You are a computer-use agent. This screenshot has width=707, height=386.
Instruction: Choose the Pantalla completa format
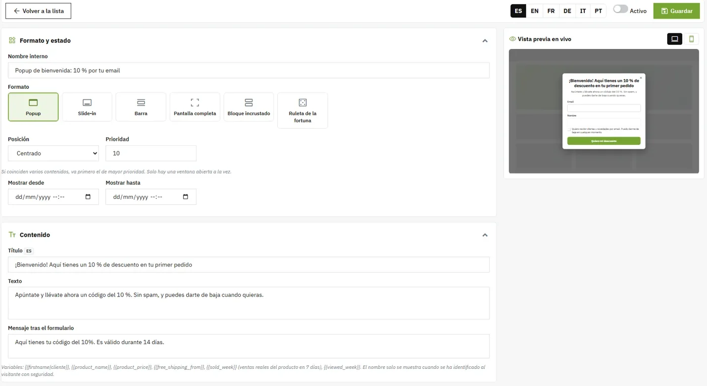tap(195, 107)
